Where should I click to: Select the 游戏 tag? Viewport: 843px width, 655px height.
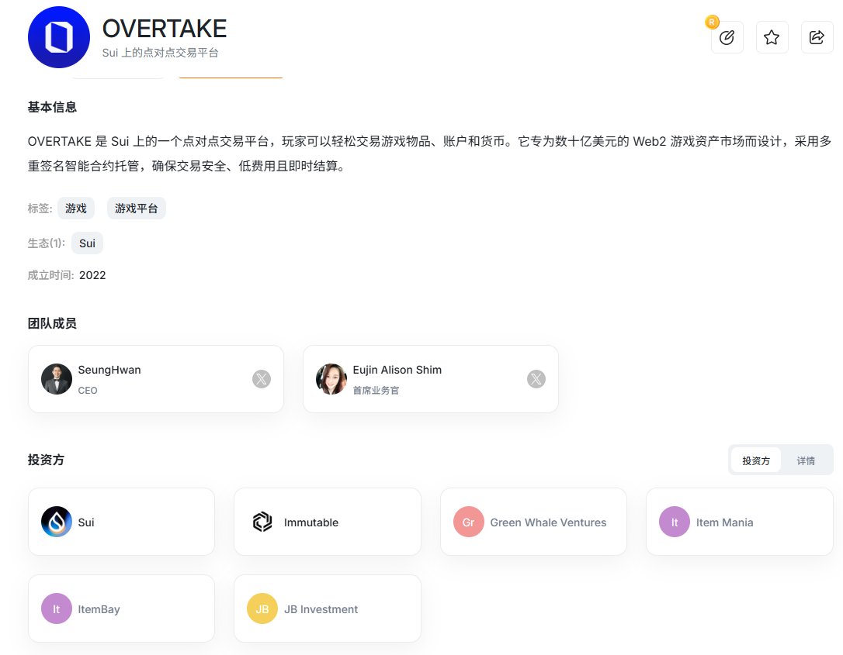(x=76, y=209)
